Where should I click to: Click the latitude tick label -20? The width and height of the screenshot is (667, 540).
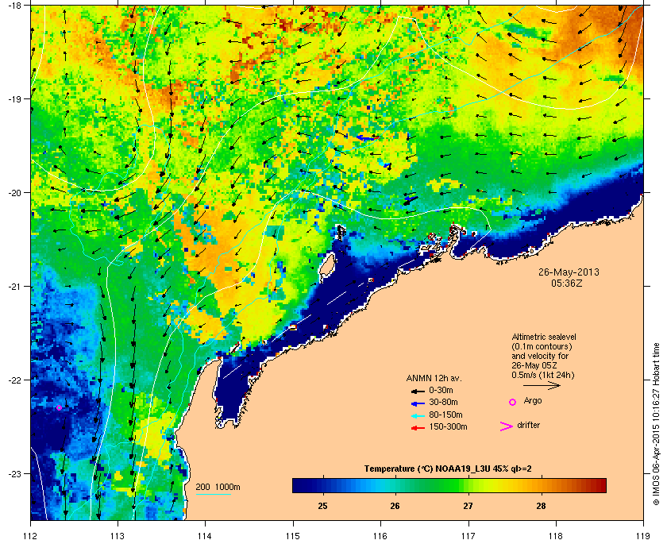[x=15, y=193]
